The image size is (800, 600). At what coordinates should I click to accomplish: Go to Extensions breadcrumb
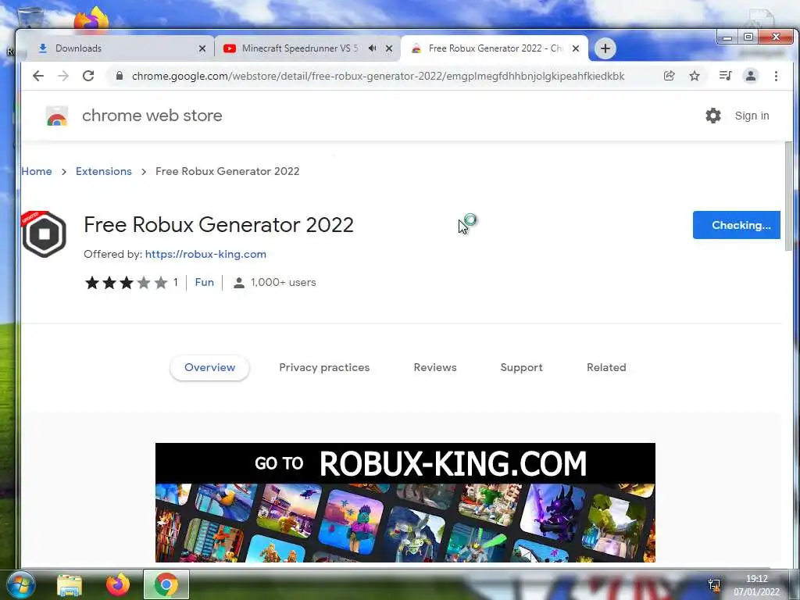tap(104, 171)
